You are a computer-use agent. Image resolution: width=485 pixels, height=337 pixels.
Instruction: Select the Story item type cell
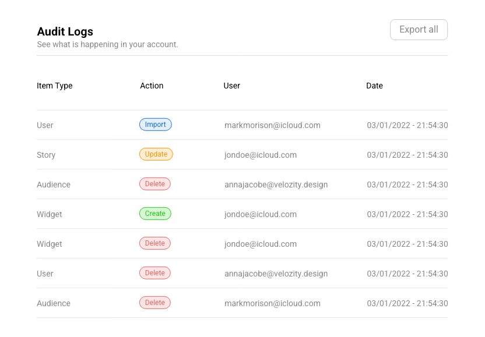pos(46,155)
